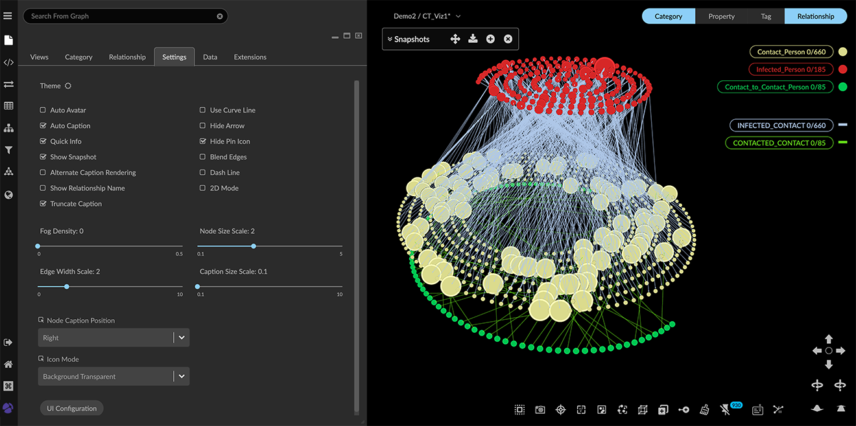Click the Infected_Person 0/185 legend label
Screen dimensions: 856x426
tap(791, 69)
